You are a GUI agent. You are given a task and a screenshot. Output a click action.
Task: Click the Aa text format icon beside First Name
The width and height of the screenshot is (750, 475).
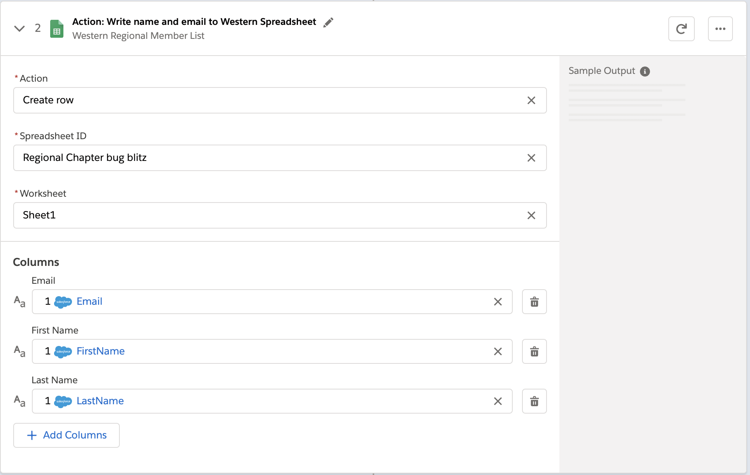coord(19,351)
